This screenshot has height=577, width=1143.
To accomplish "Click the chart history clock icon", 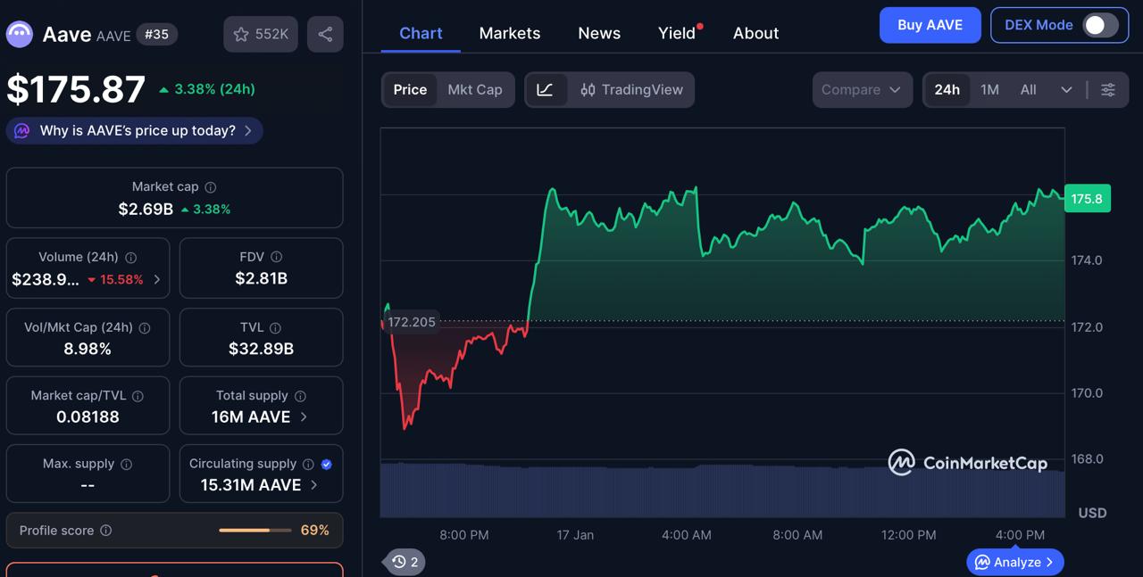I will 399,562.
